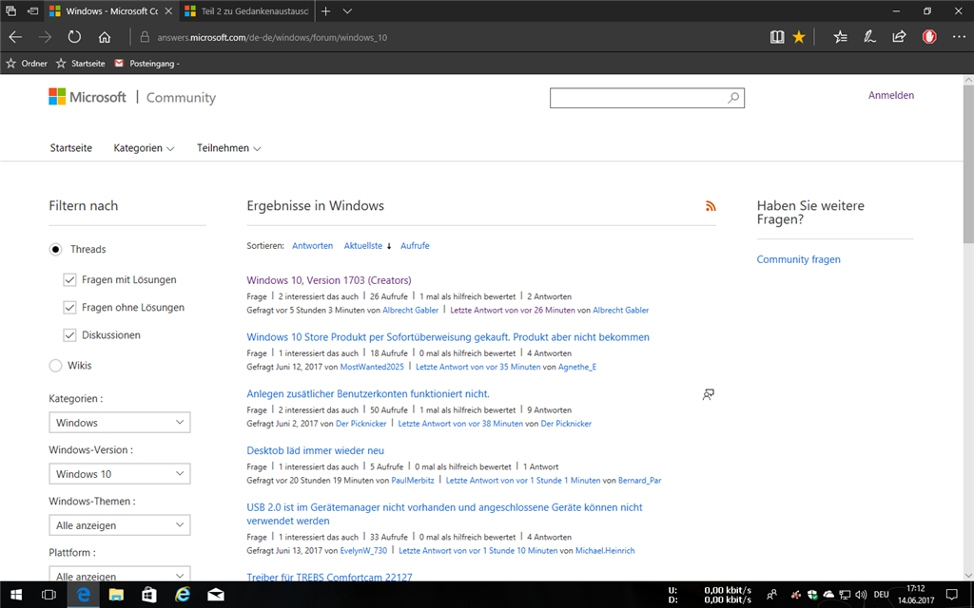Open the orange RSS feed icon
Viewport: 974px width, 608px height.
711,206
